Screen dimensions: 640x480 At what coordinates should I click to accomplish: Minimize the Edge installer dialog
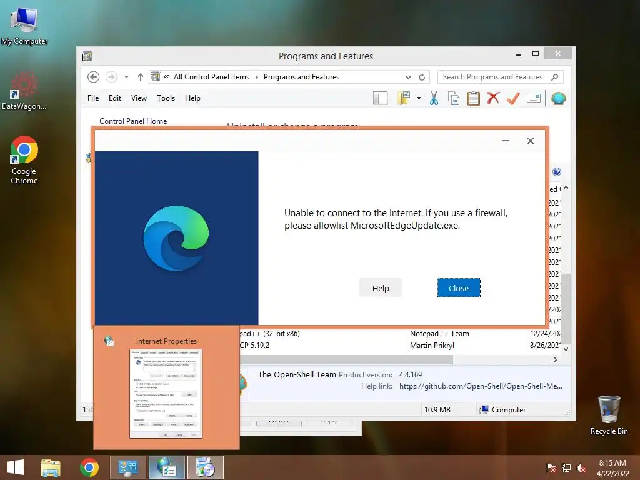click(x=505, y=141)
